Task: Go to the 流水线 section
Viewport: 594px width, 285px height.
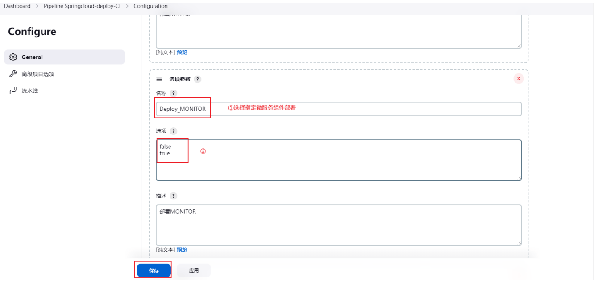Action: click(30, 91)
